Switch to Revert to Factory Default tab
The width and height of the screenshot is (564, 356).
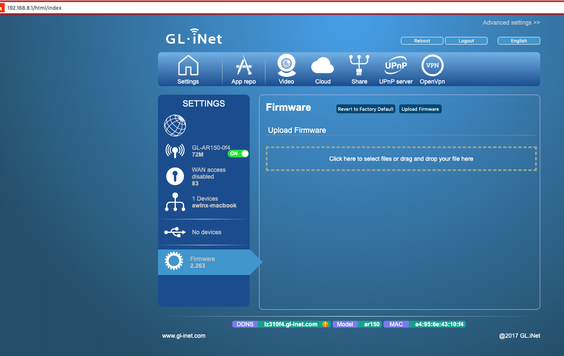pyautogui.click(x=366, y=109)
